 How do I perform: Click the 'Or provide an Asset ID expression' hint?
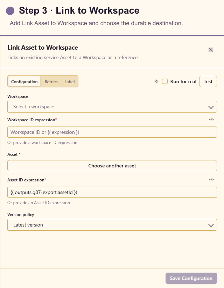click(38, 203)
